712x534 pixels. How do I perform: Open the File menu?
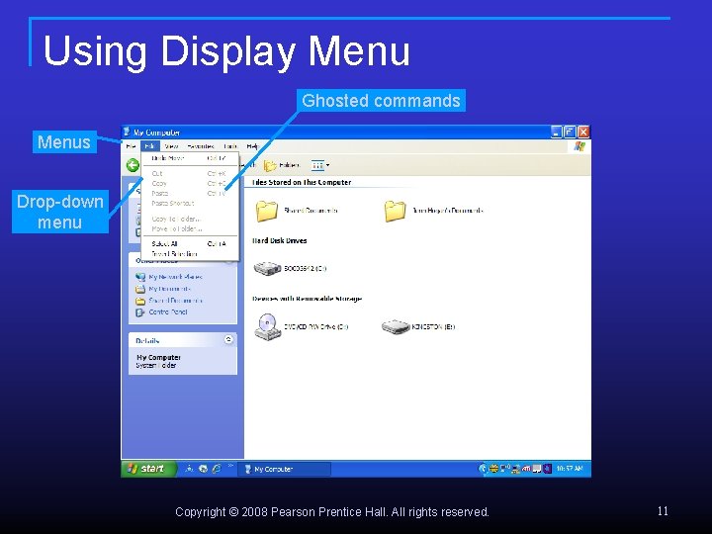pyautogui.click(x=131, y=146)
